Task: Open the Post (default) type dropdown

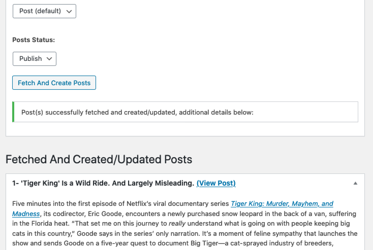Action: (x=44, y=11)
